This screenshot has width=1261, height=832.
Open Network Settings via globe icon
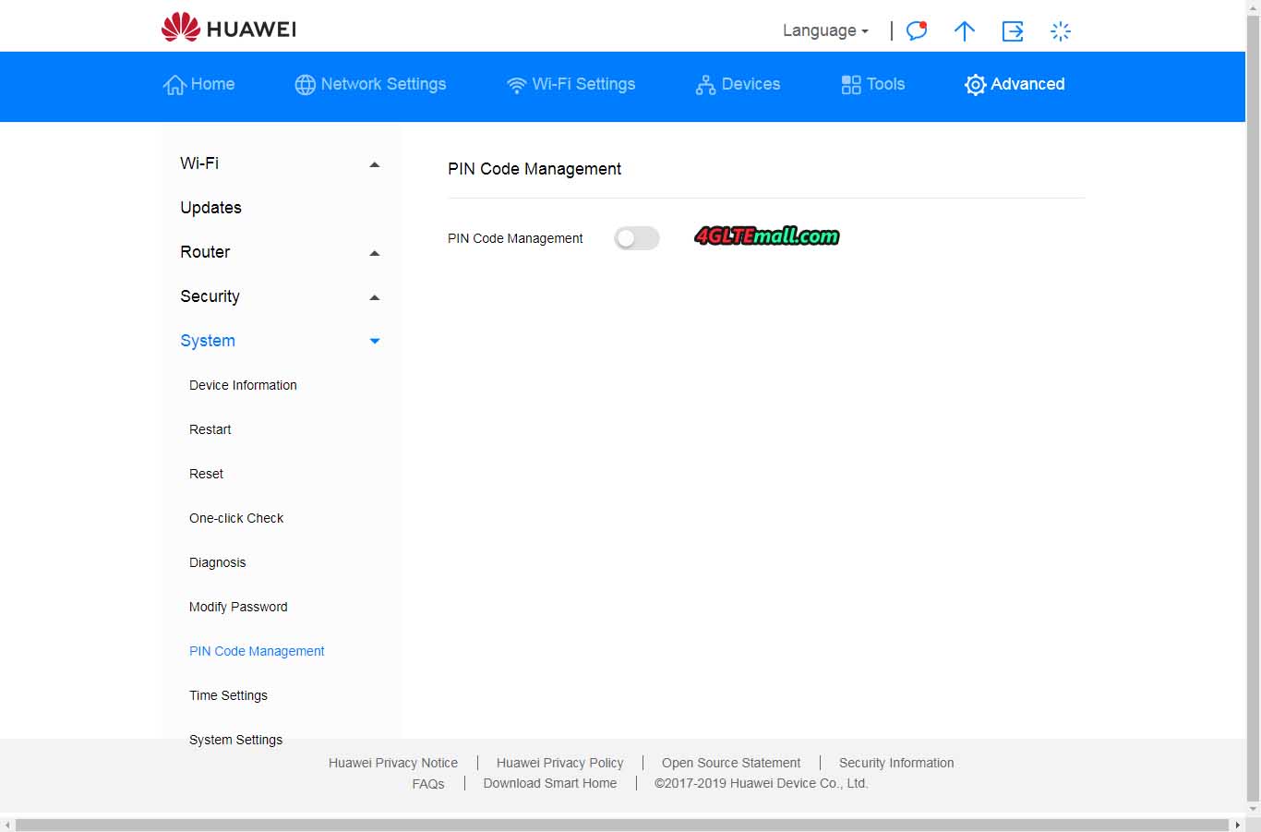305,85
